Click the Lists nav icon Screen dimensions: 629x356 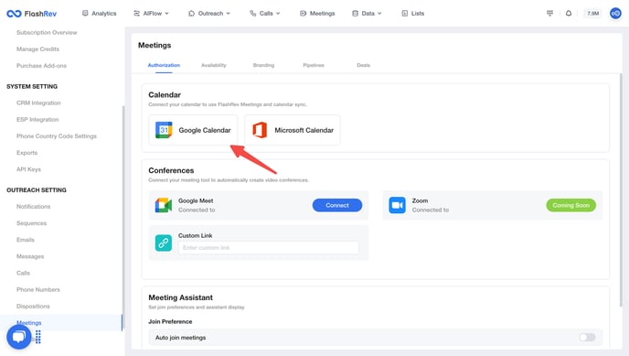[405, 13]
